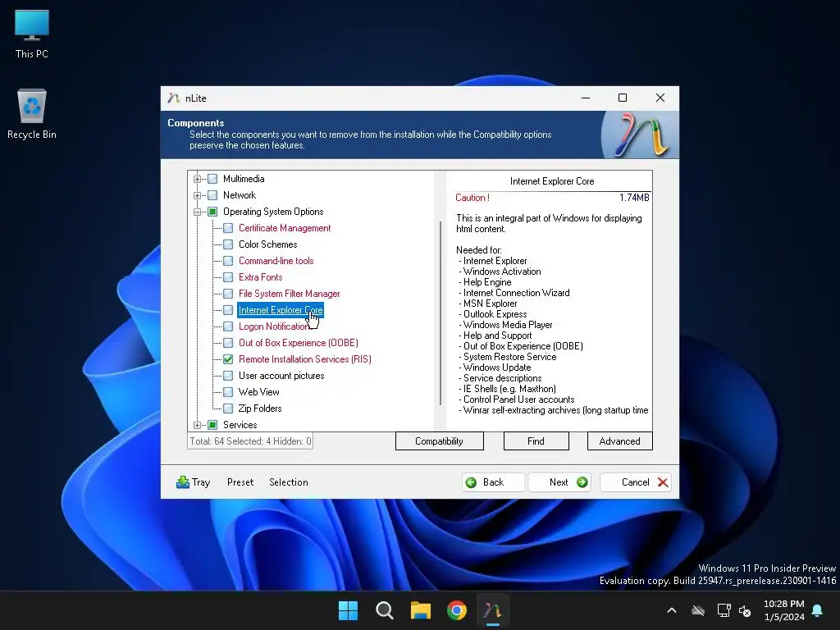840x630 pixels.
Task: Select Logon Notifications label
Action: (274, 326)
